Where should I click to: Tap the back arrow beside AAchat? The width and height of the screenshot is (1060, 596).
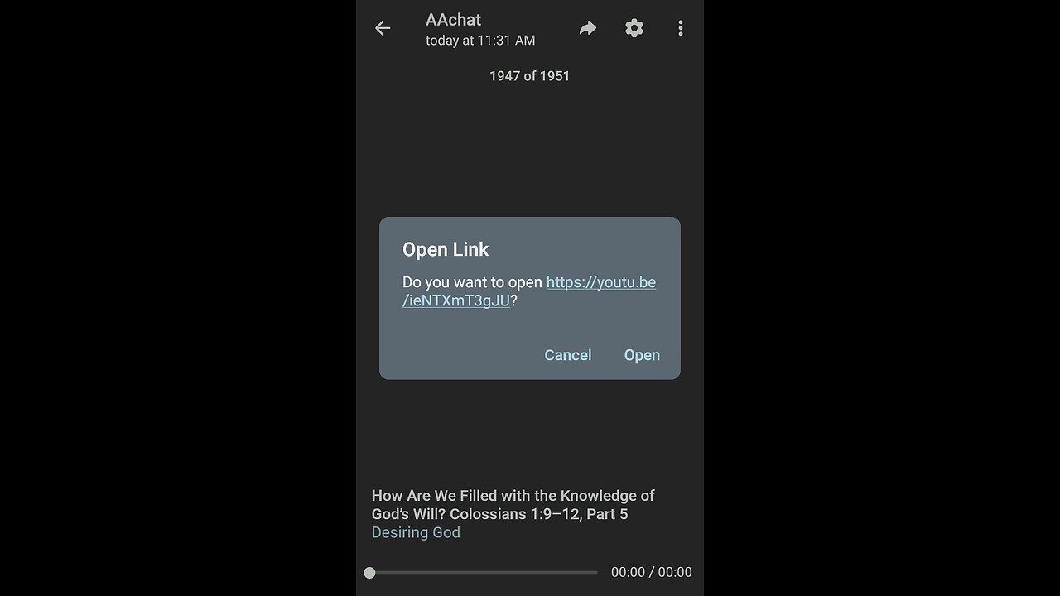(x=383, y=28)
